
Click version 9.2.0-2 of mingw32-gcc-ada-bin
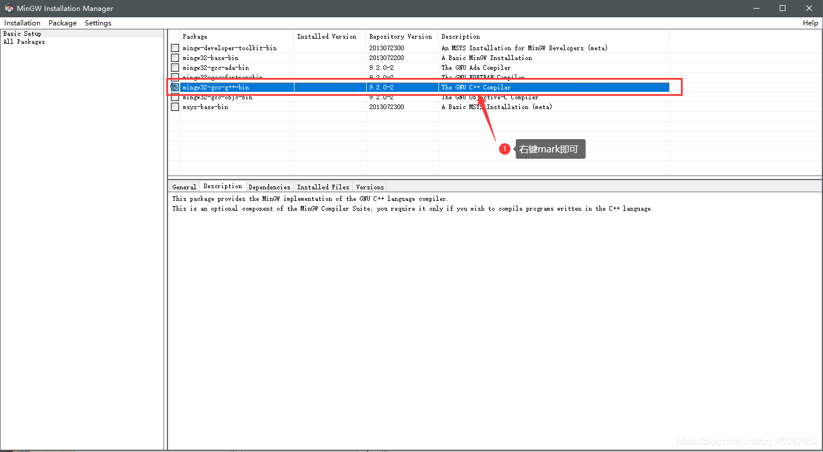pos(382,68)
